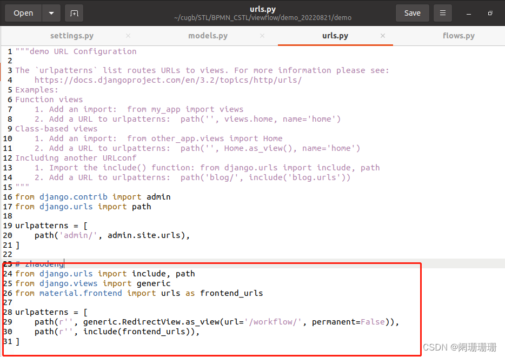Open a file with the Open button

(x=23, y=13)
